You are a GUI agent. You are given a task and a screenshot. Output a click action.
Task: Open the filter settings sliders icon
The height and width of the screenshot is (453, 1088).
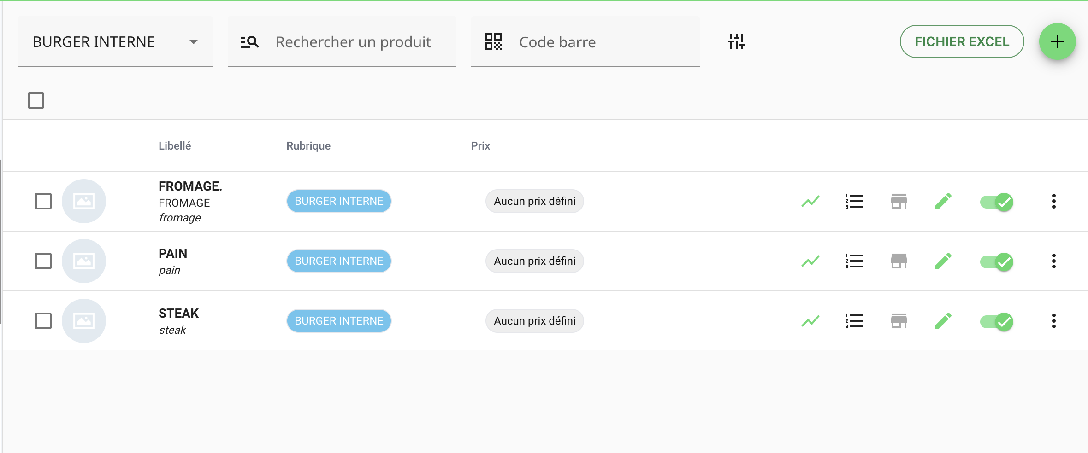(736, 41)
